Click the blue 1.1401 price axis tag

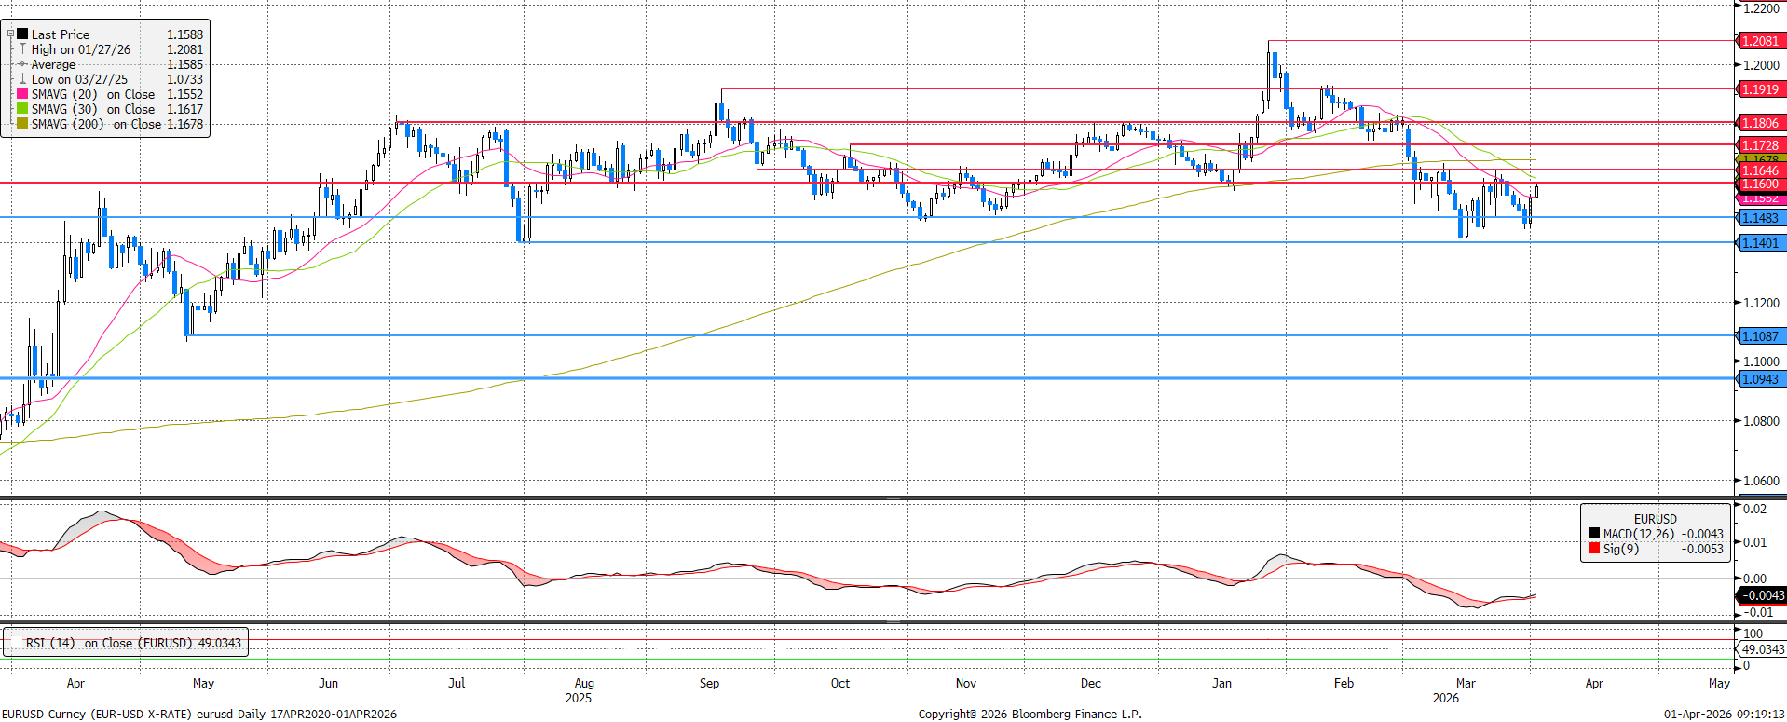pyautogui.click(x=1759, y=243)
